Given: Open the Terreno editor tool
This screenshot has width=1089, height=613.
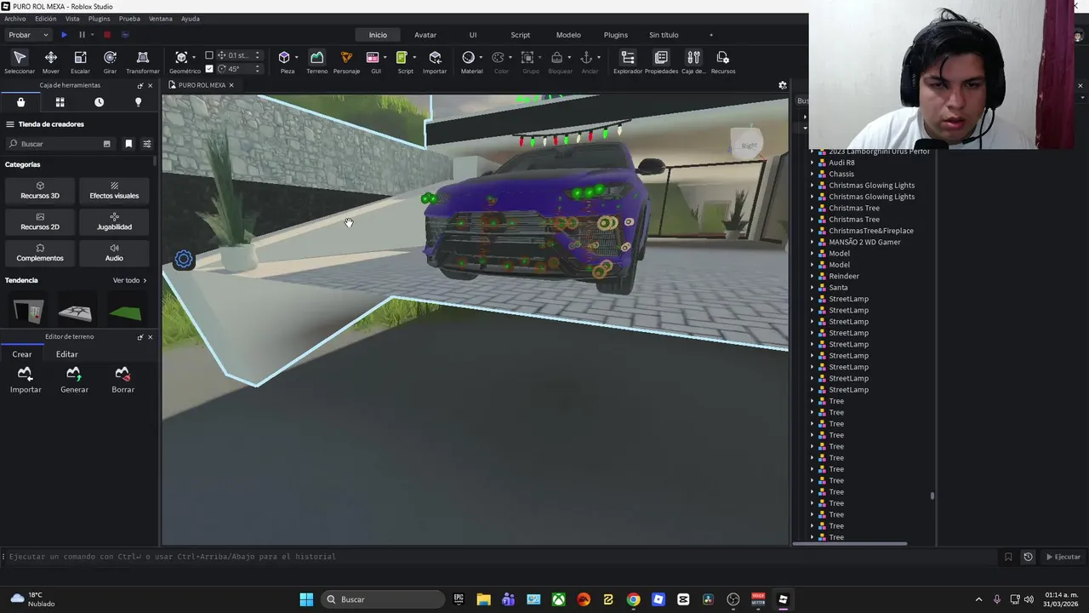Looking at the screenshot, I should 316,61.
